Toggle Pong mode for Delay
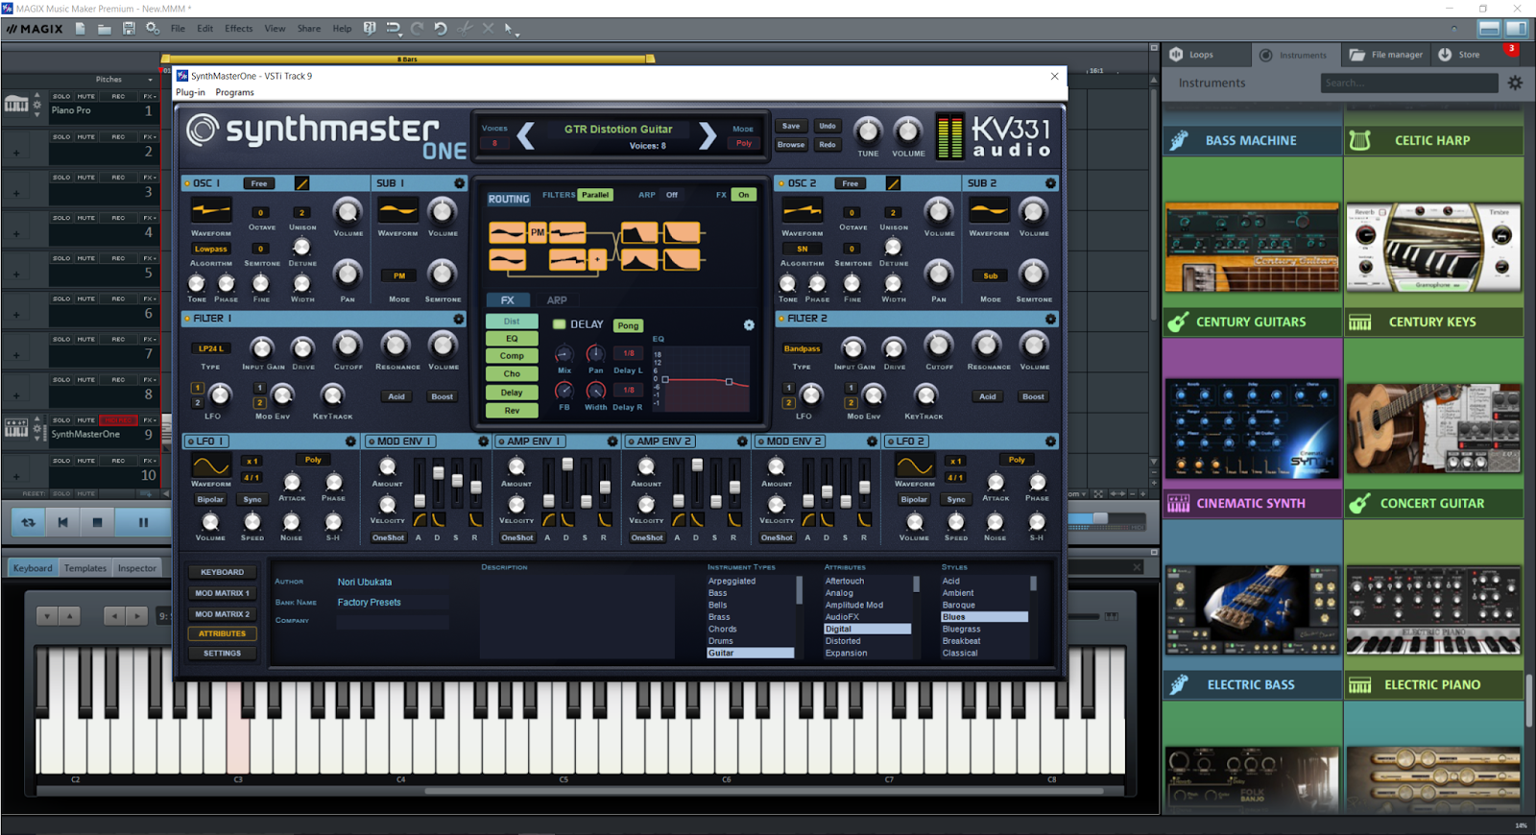Image resolution: width=1536 pixels, height=835 pixels. pos(628,325)
